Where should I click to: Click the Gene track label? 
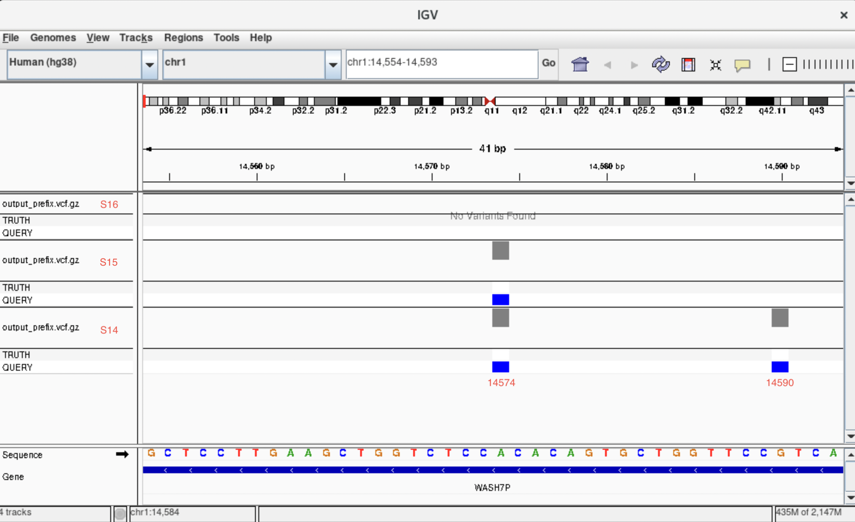tap(13, 477)
